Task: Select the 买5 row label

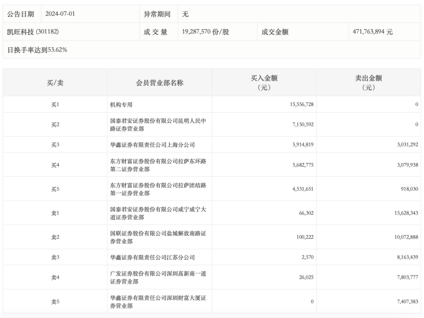Action: click(x=55, y=189)
